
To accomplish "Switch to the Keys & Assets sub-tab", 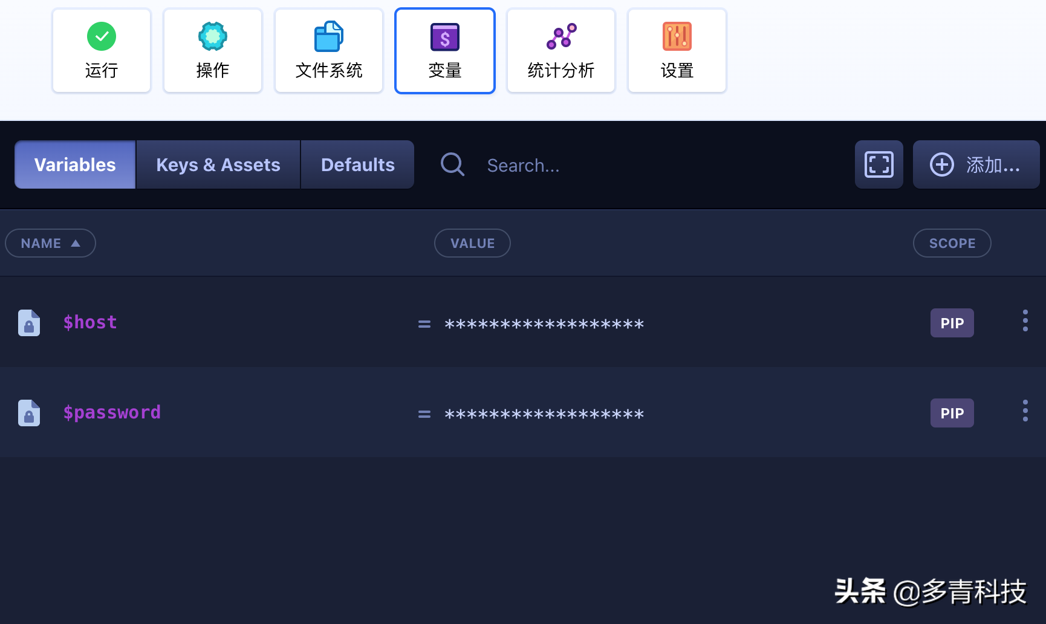I will (218, 164).
